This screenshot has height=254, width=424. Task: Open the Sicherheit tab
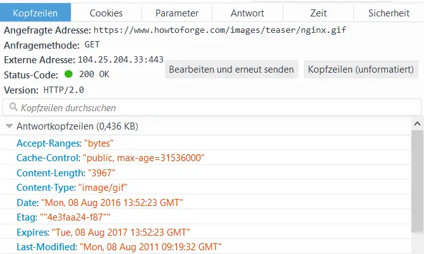[x=389, y=13]
